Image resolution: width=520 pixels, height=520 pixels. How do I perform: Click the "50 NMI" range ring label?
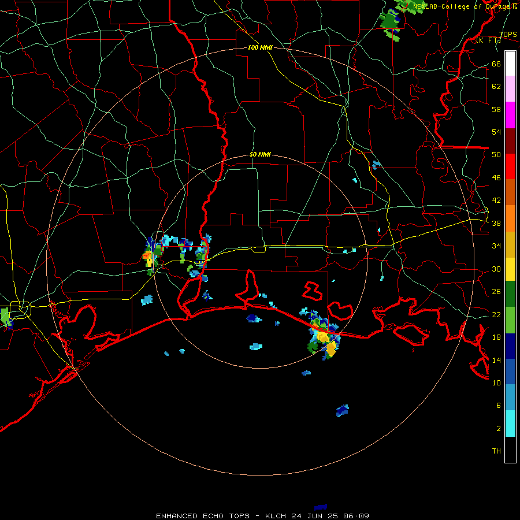click(x=261, y=154)
